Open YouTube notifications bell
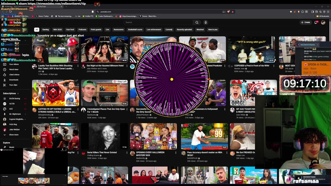This screenshot has height=186, width=331. [x=316, y=22]
